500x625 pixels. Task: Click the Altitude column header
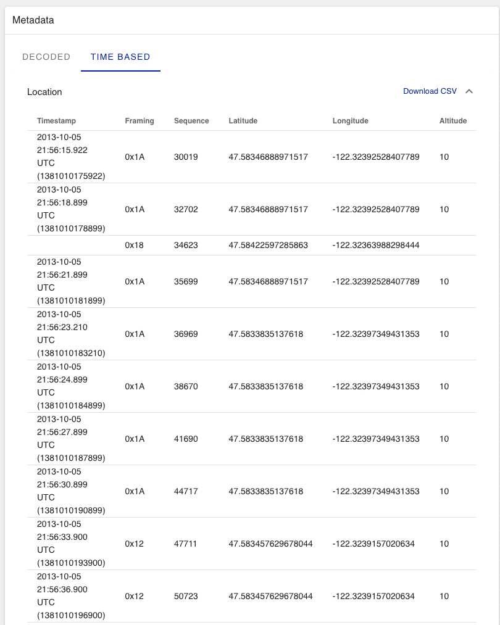pyautogui.click(x=453, y=121)
